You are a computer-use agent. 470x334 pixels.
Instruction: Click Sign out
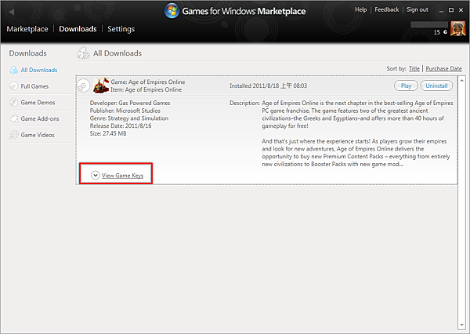click(418, 9)
